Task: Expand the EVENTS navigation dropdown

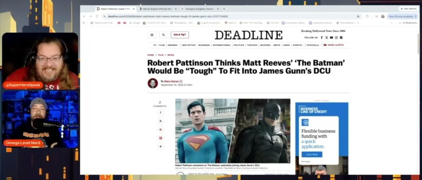Action: (x=298, y=45)
